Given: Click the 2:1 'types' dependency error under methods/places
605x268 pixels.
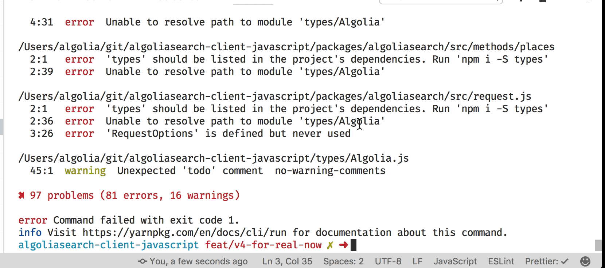Looking at the screenshot, I should (x=289, y=59).
